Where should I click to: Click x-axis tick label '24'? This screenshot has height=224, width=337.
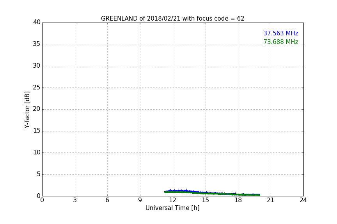pos(303,200)
